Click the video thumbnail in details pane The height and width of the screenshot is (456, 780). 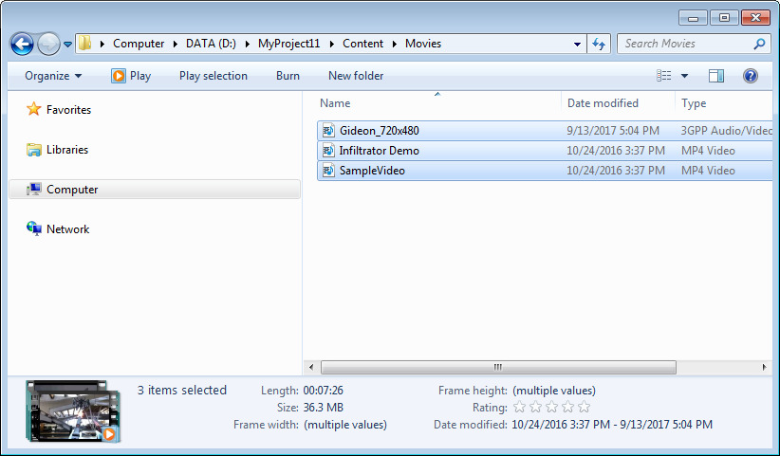tap(73, 411)
